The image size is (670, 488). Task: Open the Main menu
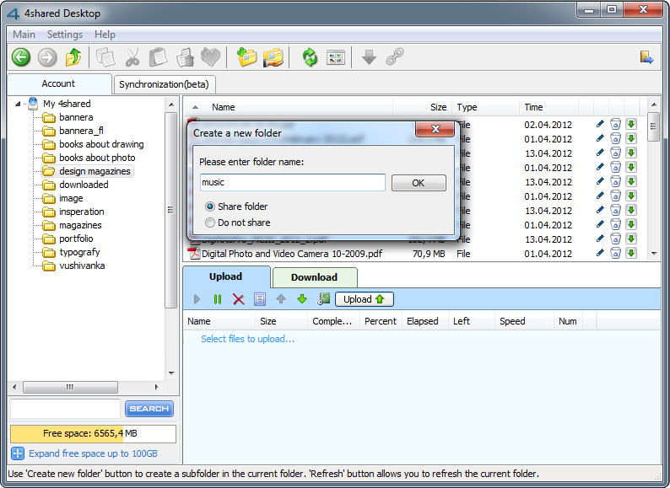coord(24,35)
